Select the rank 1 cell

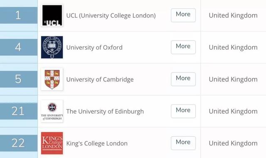pos(19,15)
